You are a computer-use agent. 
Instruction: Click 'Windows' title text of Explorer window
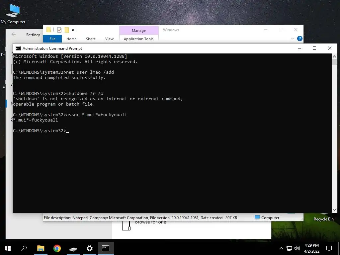pos(171,30)
